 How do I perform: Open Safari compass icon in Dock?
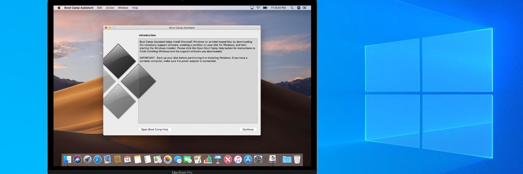[x=98, y=160]
